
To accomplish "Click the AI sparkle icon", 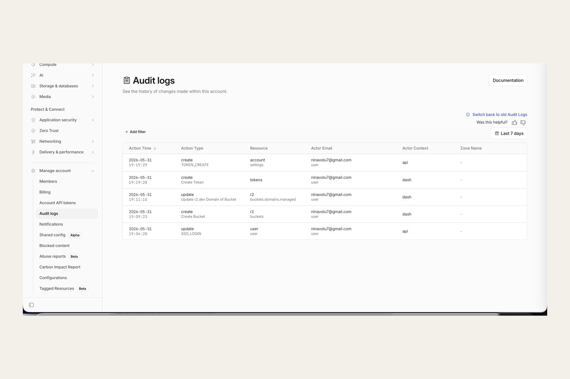I will [x=33, y=75].
